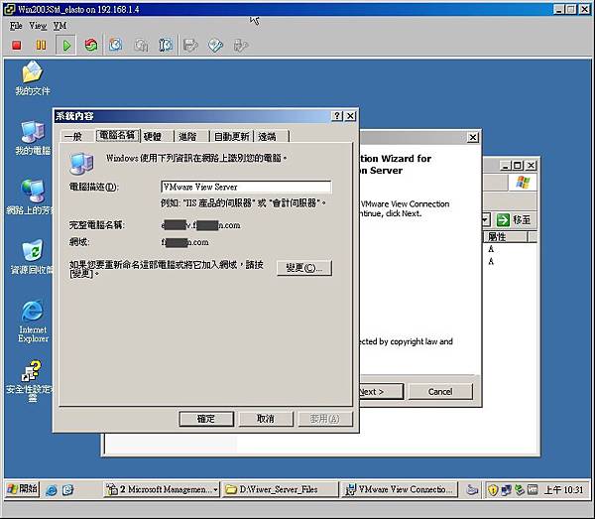Open the Snapshot Manager toolbar icon
595x519 pixels.
click(x=166, y=46)
